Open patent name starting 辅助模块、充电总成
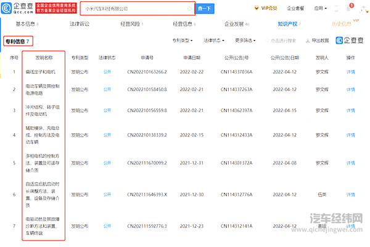 43,135
